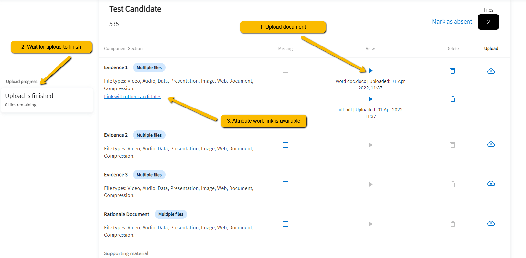
Task: Mark Rationale Document as missing
Action: pyautogui.click(x=285, y=224)
